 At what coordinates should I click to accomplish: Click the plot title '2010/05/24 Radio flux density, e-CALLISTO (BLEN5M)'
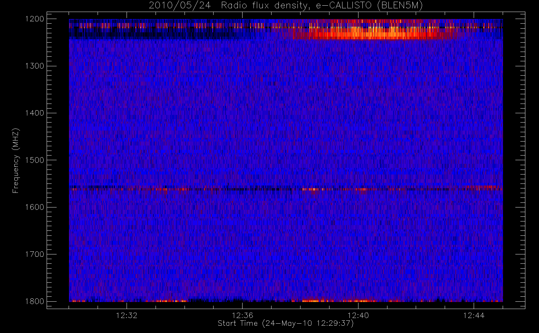[286, 6]
